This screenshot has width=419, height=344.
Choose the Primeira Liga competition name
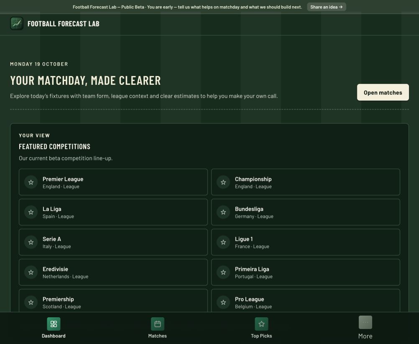click(252, 269)
